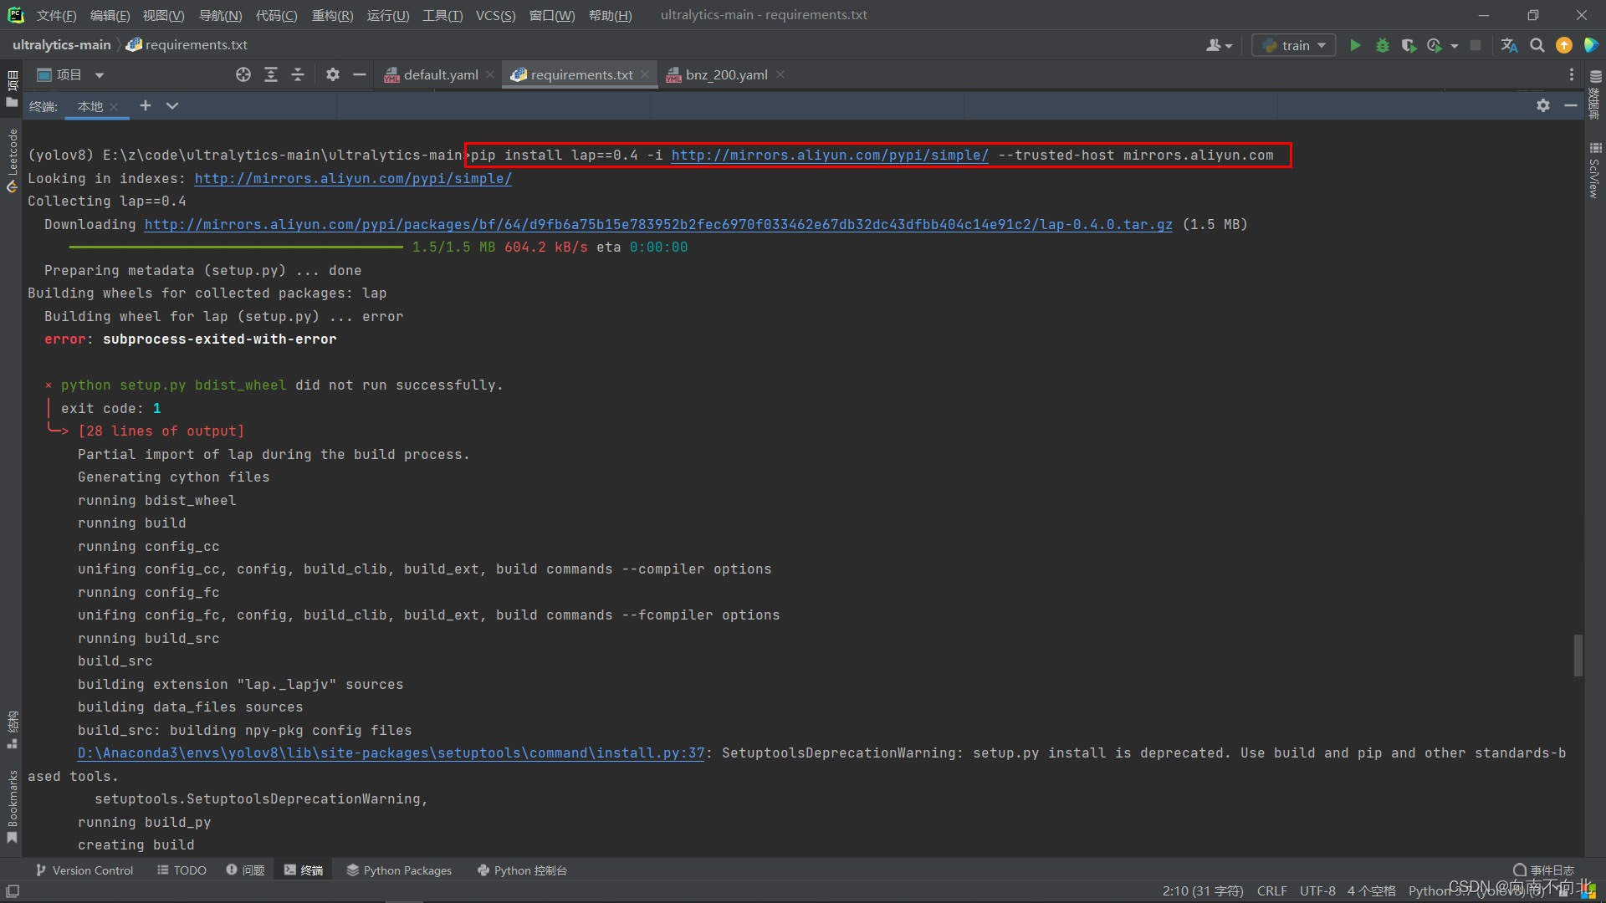This screenshot has width=1606, height=903.
Task: Click UTF-8 encoding status
Action: [x=1317, y=890]
